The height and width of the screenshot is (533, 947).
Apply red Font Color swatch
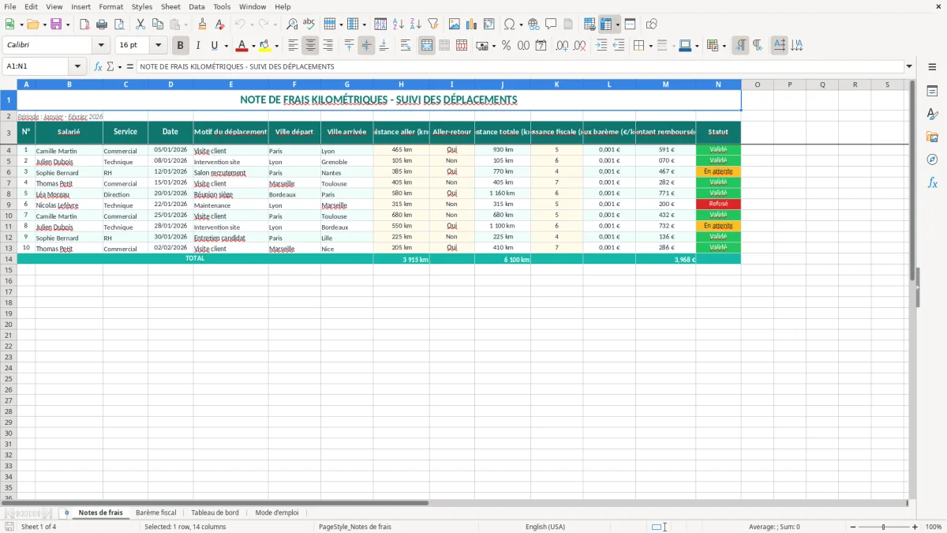(x=242, y=46)
